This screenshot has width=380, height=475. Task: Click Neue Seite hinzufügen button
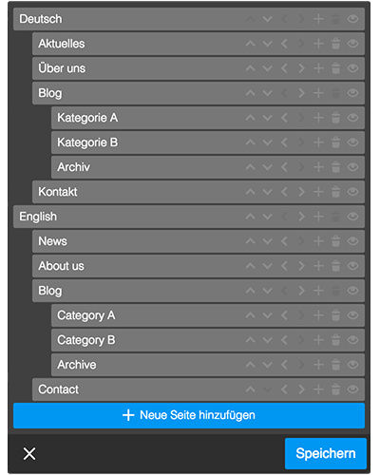(x=189, y=415)
